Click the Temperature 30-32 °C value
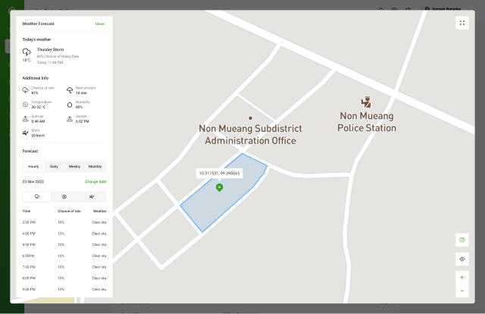This screenshot has height=314, width=485. click(x=39, y=107)
